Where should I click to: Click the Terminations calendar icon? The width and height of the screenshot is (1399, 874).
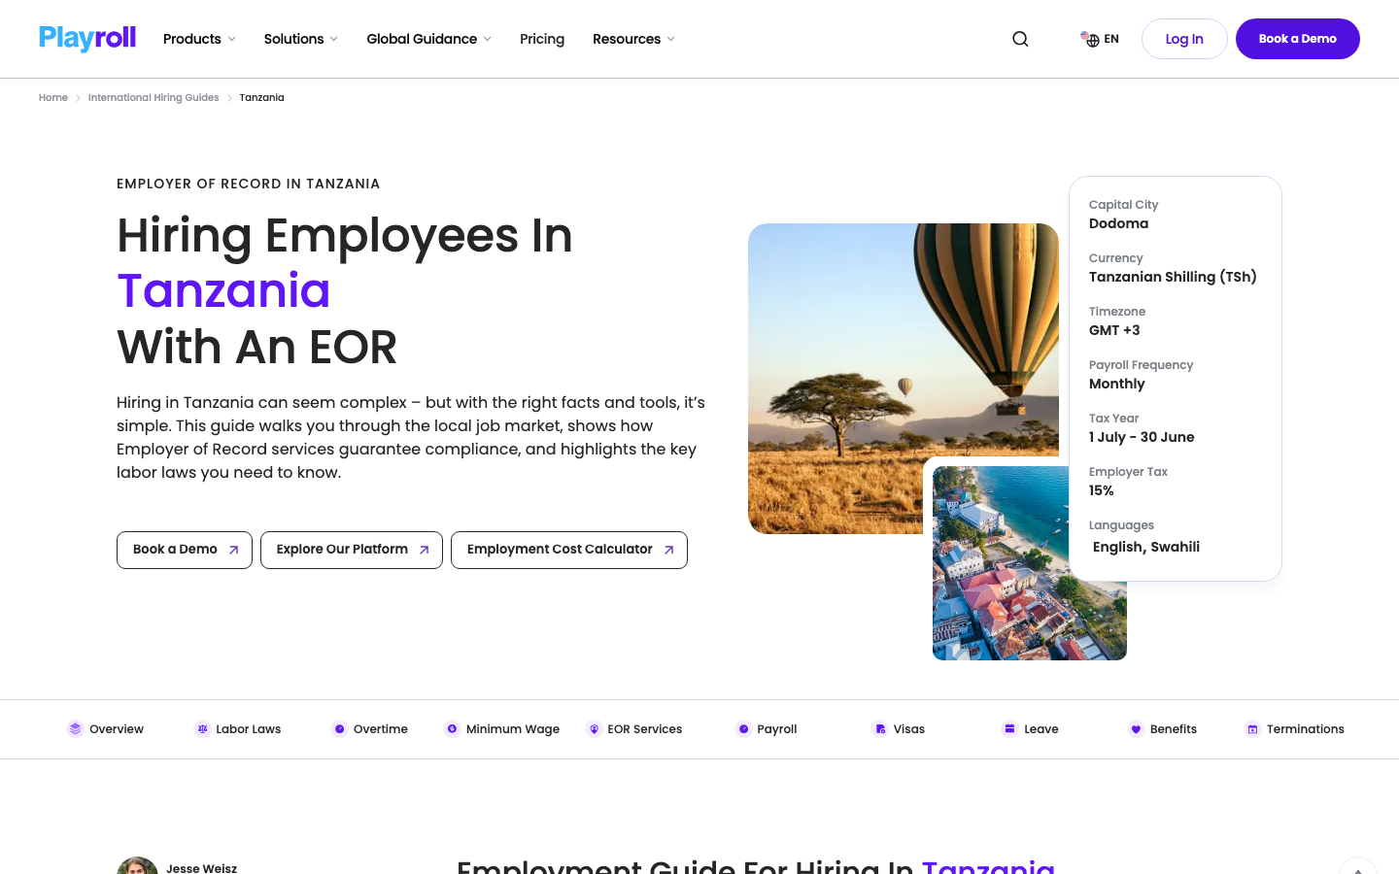(x=1252, y=729)
